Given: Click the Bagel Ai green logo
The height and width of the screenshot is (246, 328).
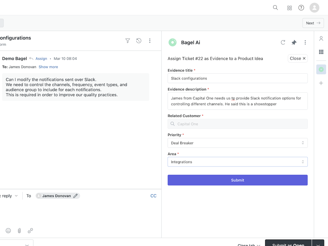Looking at the screenshot, I should [173, 43].
